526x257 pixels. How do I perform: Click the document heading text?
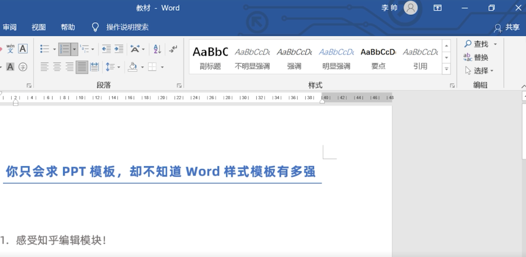160,171
